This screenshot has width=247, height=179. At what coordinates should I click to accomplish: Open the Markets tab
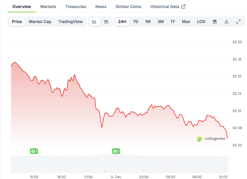(x=48, y=6)
